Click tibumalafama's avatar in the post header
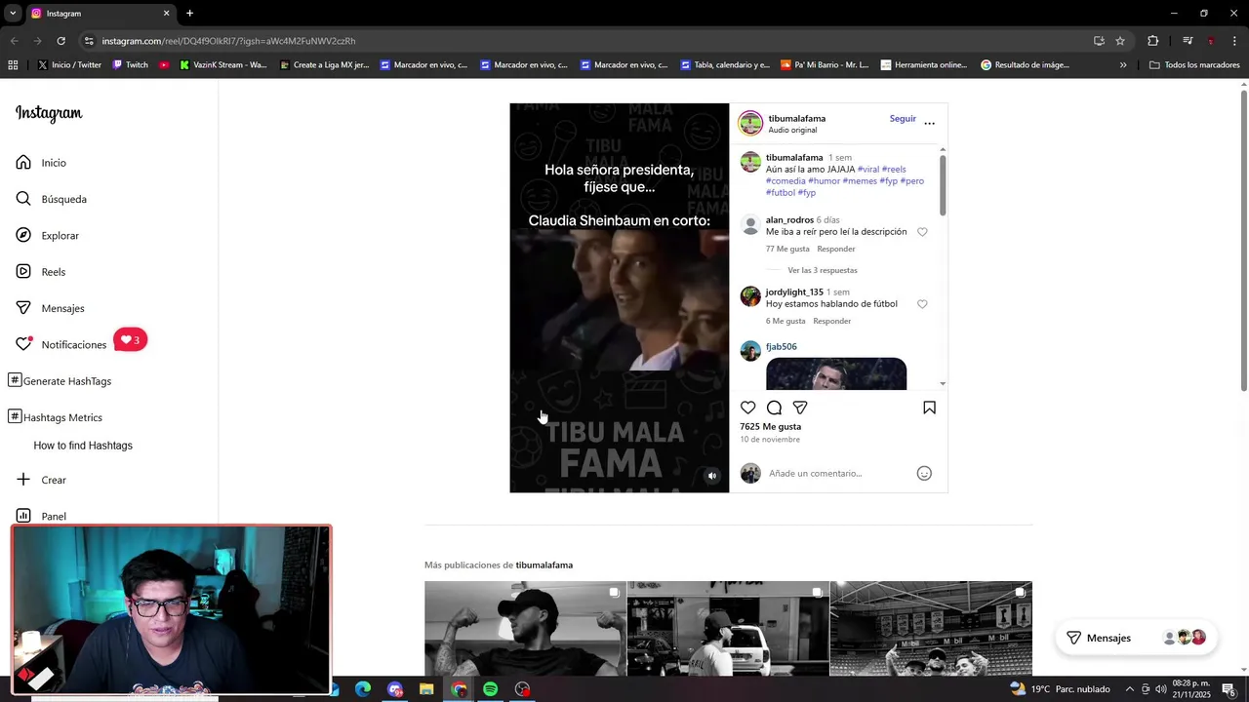The image size is (1249, 702). (750, 123)
